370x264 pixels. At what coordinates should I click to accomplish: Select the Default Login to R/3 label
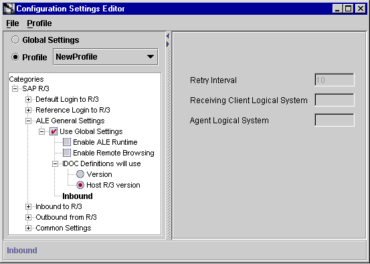point(67,99)
